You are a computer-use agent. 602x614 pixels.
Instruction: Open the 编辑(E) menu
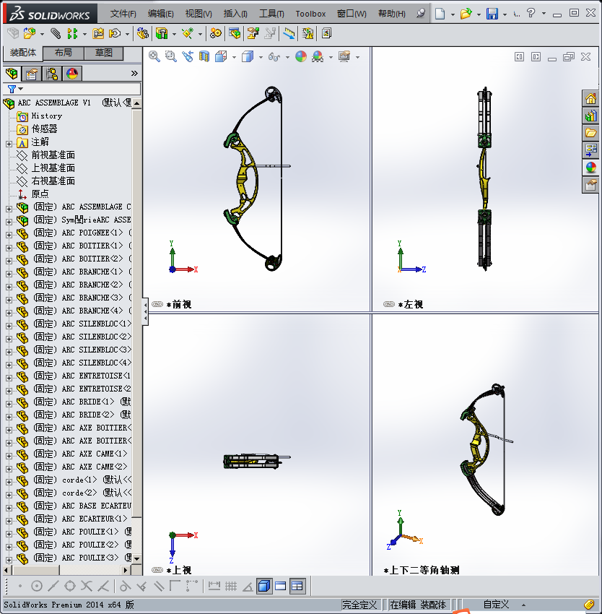[x=160, y=14]
